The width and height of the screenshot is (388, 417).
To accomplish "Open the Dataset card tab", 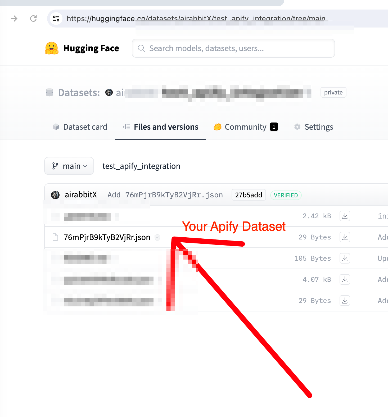I will click(x=80, y=127).
